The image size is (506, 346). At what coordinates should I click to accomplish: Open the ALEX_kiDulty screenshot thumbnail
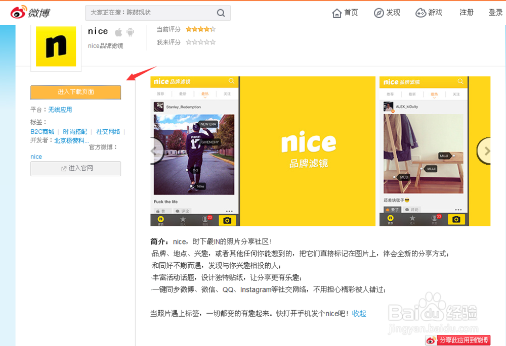pyautogui.click(x=424, y=151)
